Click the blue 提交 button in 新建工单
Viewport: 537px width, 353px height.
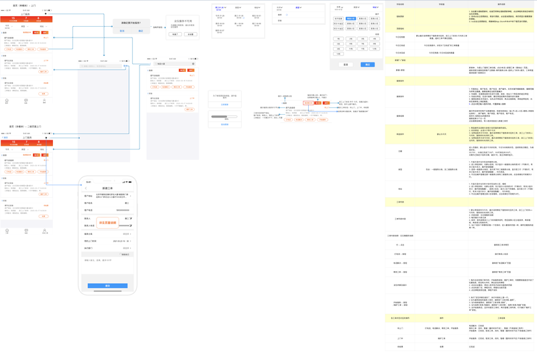pos(107,285)
